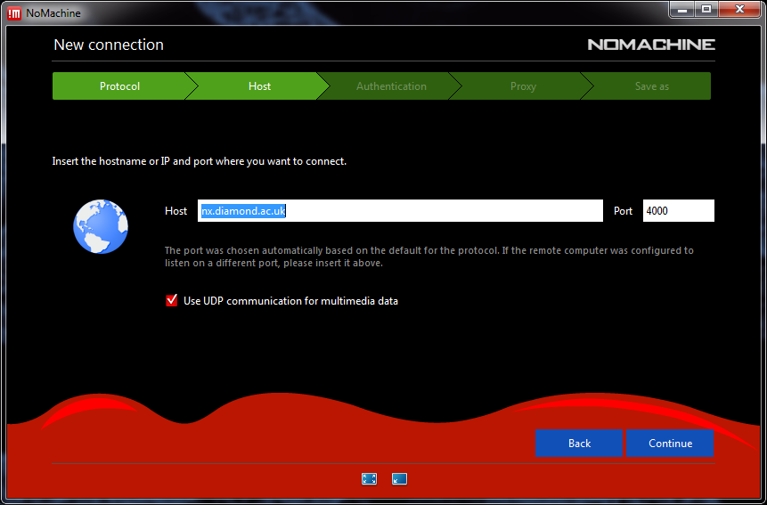Disable UDP communication checkbox

tap(172, 301)
